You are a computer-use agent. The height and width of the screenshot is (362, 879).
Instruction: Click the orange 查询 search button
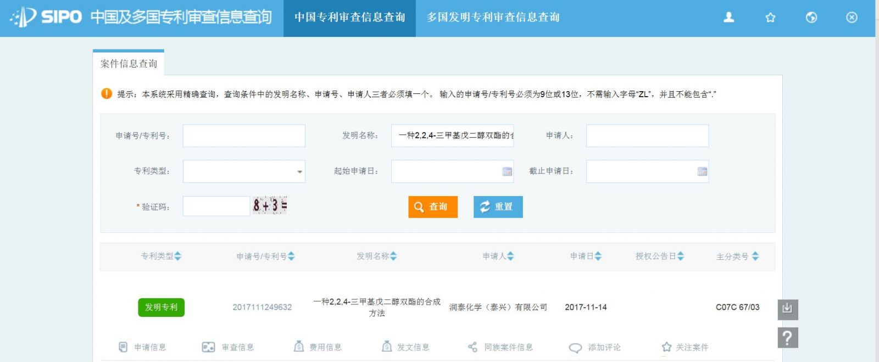(432, 207)
